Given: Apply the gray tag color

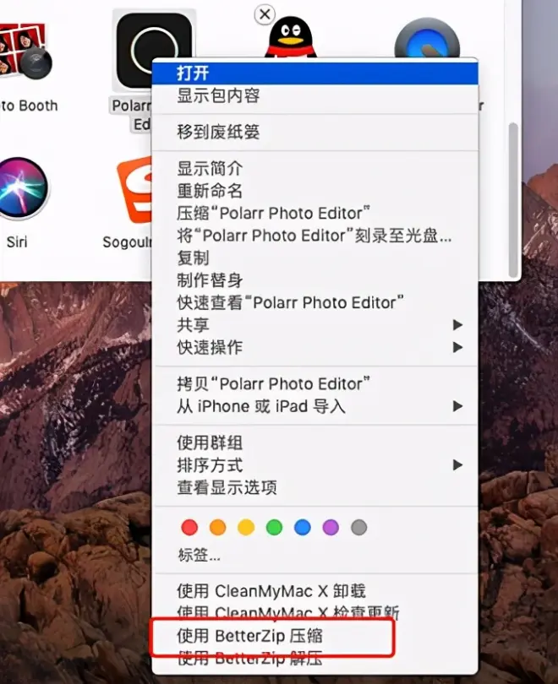Looking at the screenshot, I should 359,528.
